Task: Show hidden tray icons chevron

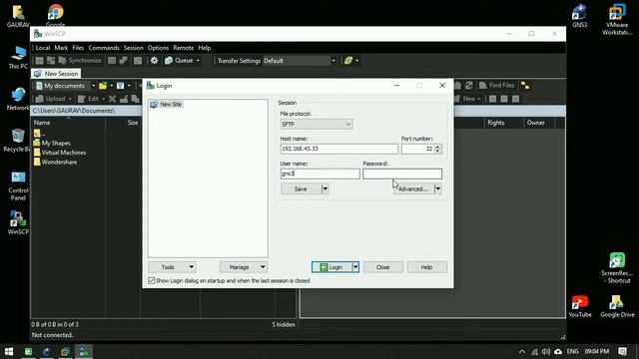Action: click(522, 351)
